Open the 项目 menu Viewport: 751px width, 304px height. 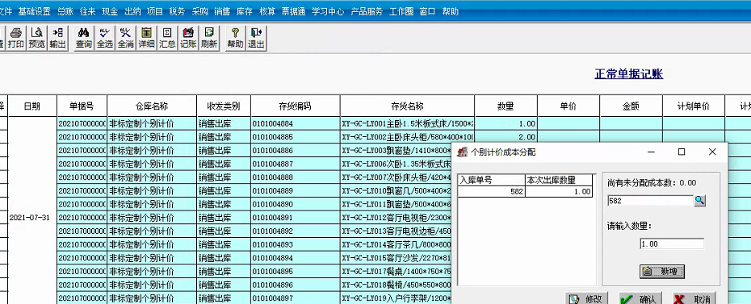tap(155, 12)
